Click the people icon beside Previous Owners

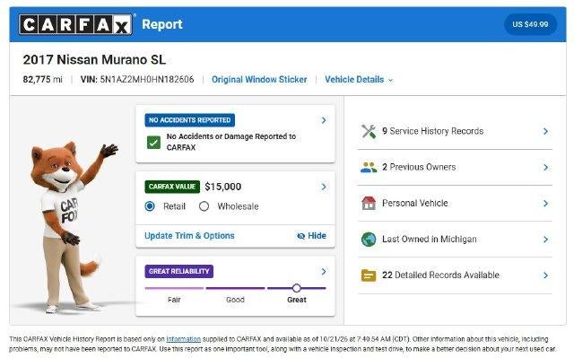tap(369, 167)
